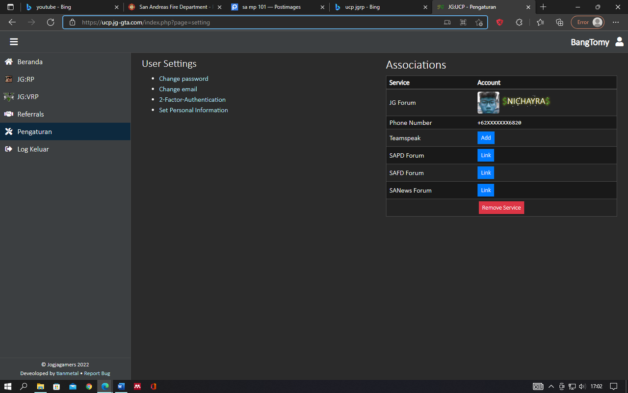Screen dimensions: 628x393
Task: Open the QR code generator icon
Action: (x=463, y=22)
